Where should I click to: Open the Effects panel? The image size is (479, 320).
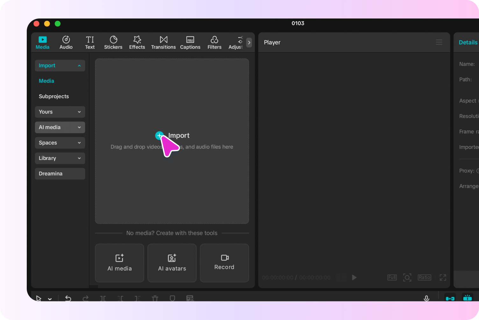137,42
